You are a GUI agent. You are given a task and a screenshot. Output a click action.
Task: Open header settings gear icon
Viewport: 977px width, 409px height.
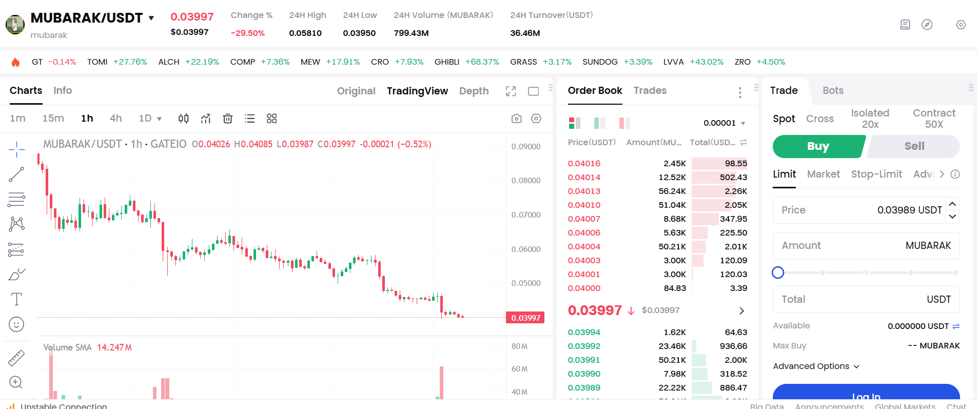(961, 25)
